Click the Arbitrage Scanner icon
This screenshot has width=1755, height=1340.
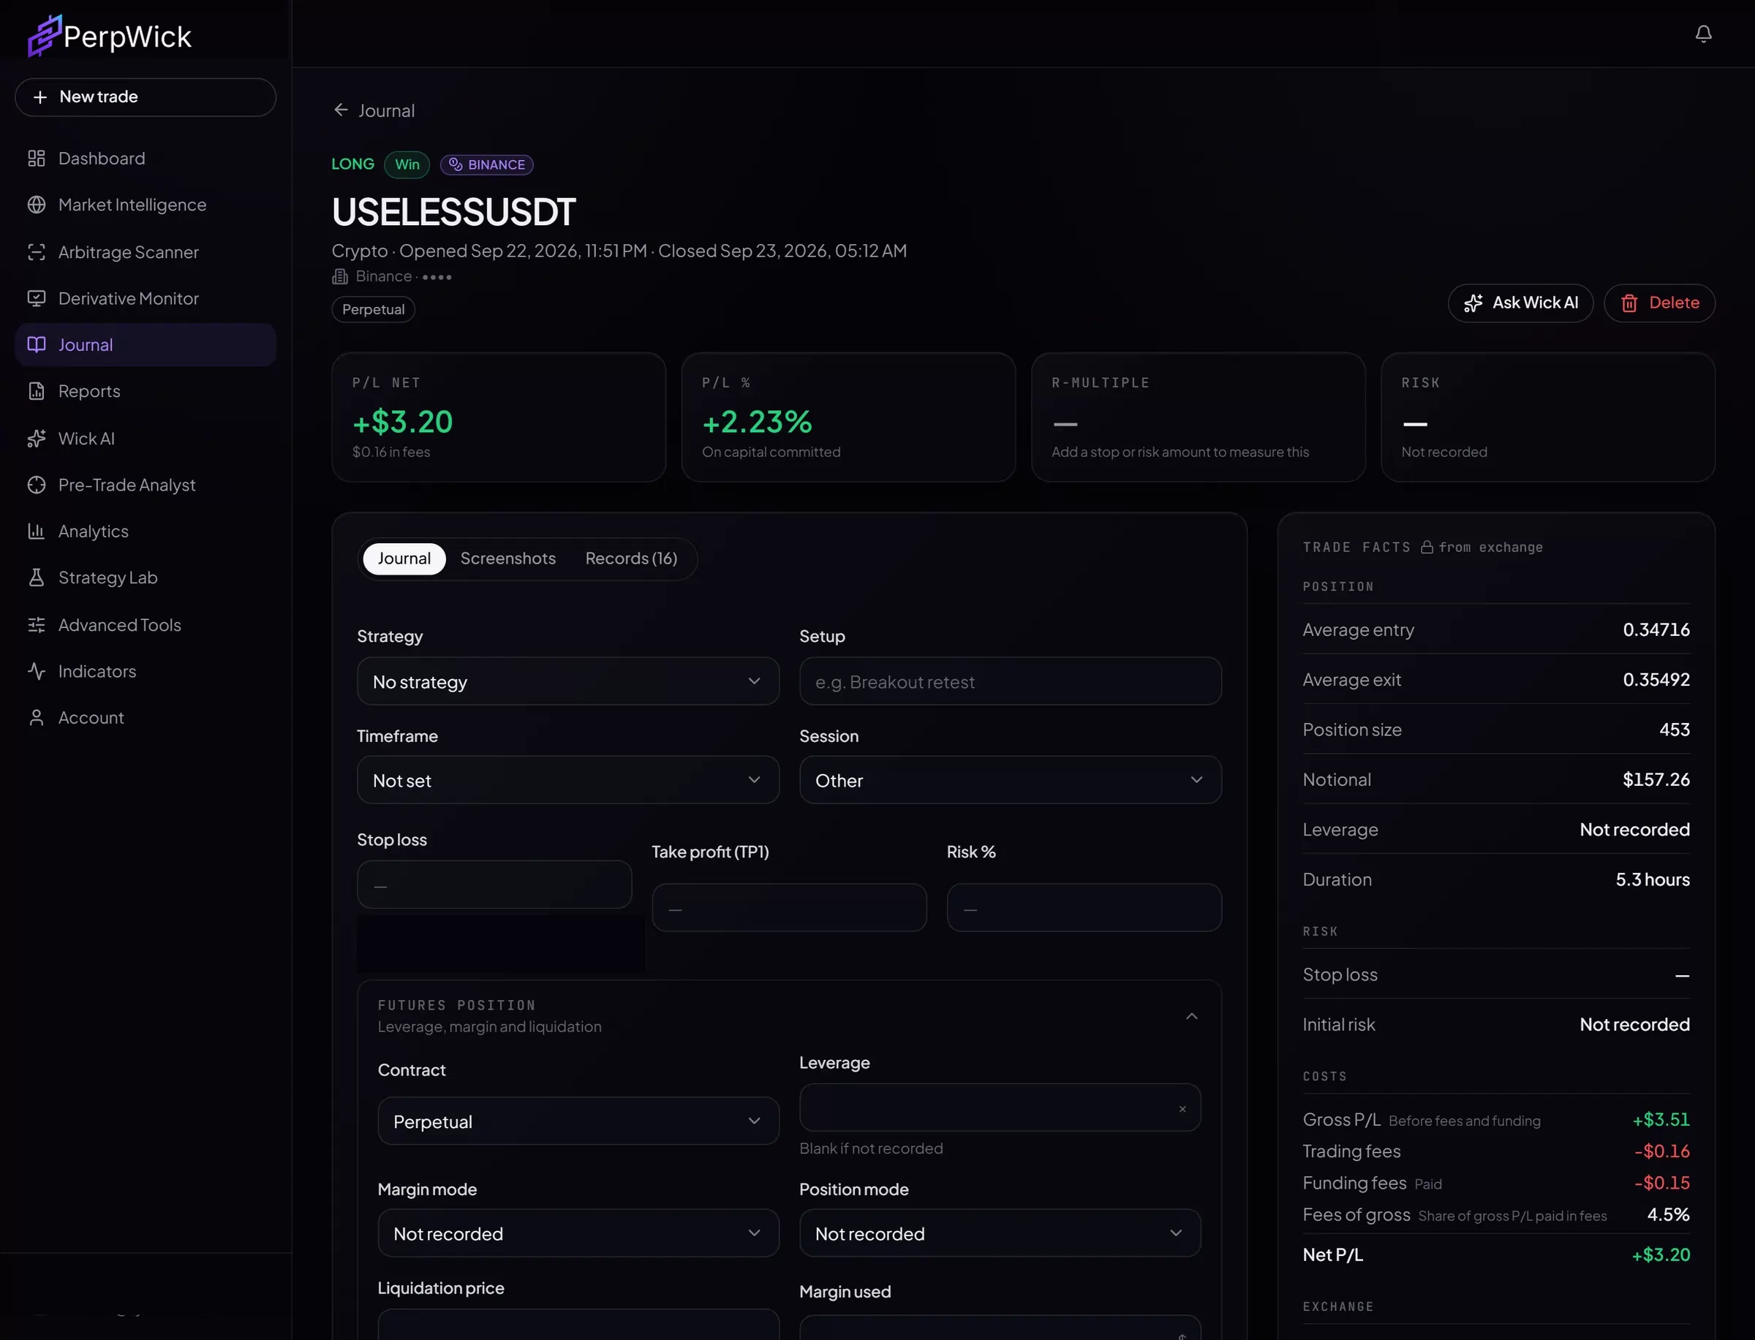(36, 252)
